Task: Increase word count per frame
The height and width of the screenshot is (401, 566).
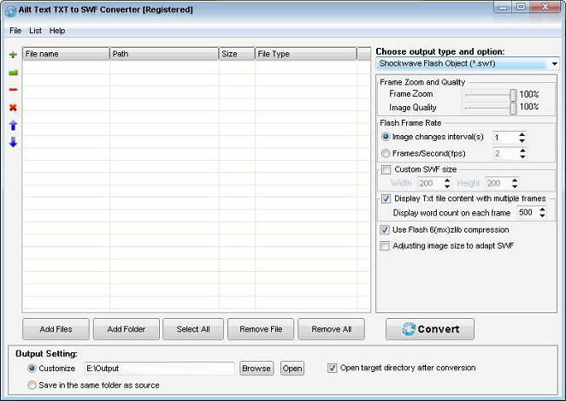Action: [542, 209]
